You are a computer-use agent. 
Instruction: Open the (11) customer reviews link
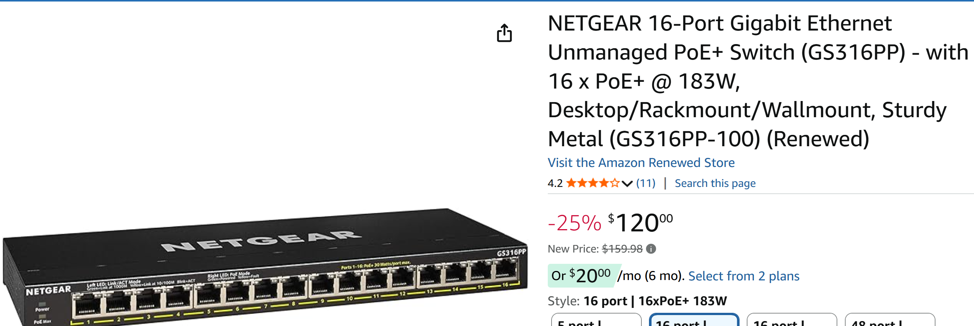click(x=646, y=184)
